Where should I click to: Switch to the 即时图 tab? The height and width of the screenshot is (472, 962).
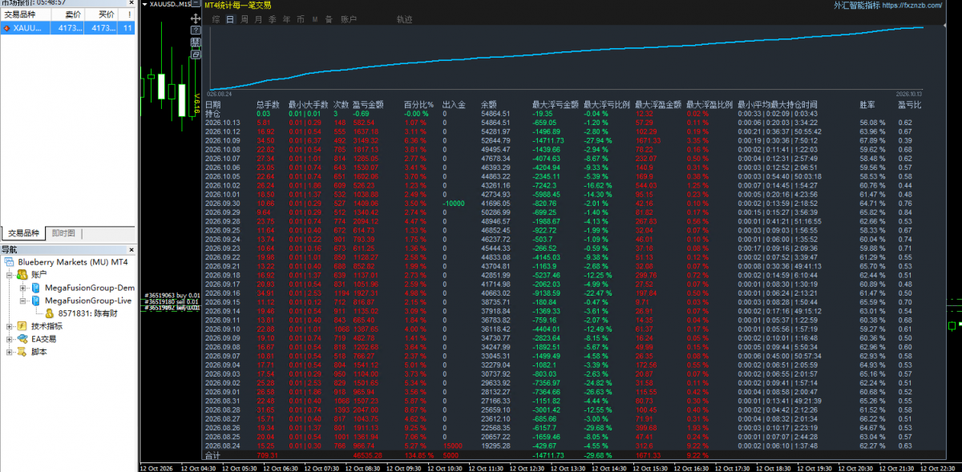[63, 233]
